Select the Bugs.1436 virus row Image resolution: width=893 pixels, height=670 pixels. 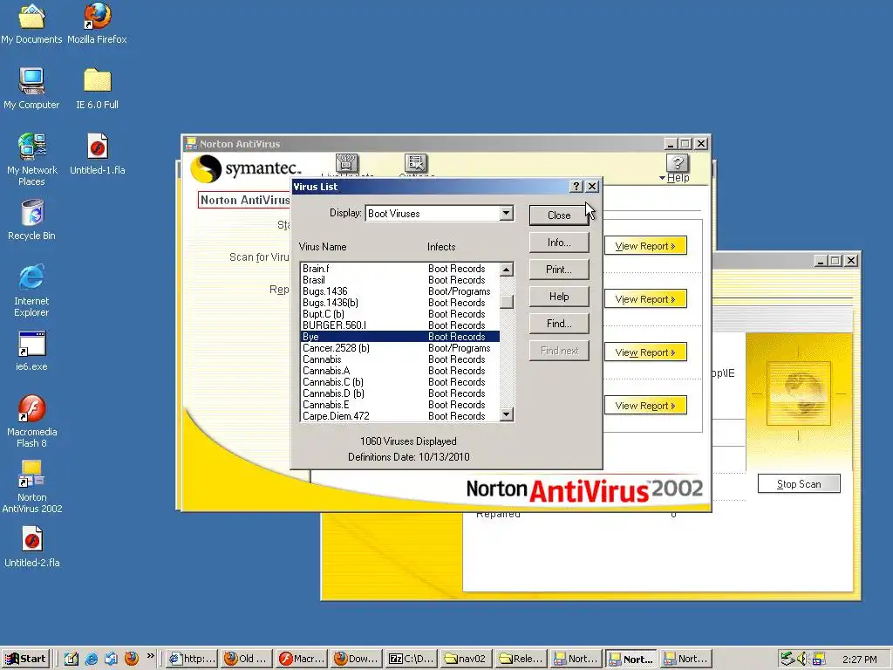[399, 291]
